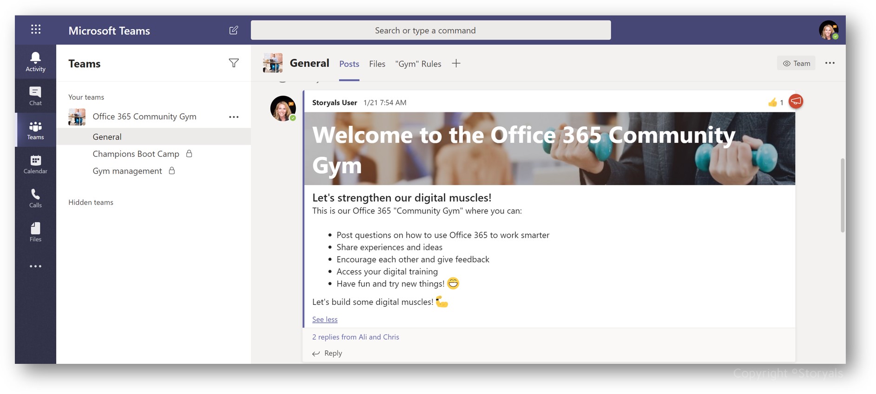The width and height of the screenshot is (876, 394).
Task: Open 2 replies from Ali and Chris
Action: (x=356, y=337)
